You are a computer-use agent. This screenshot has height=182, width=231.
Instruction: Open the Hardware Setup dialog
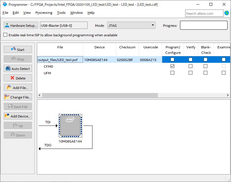tap(21, 25)
